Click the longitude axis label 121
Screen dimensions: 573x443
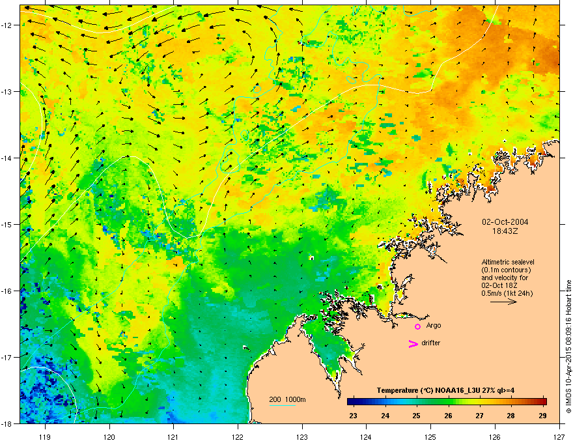[173, 436]
